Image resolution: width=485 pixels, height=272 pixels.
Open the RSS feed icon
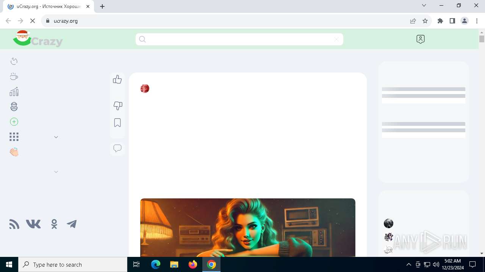tap(14, 224)
